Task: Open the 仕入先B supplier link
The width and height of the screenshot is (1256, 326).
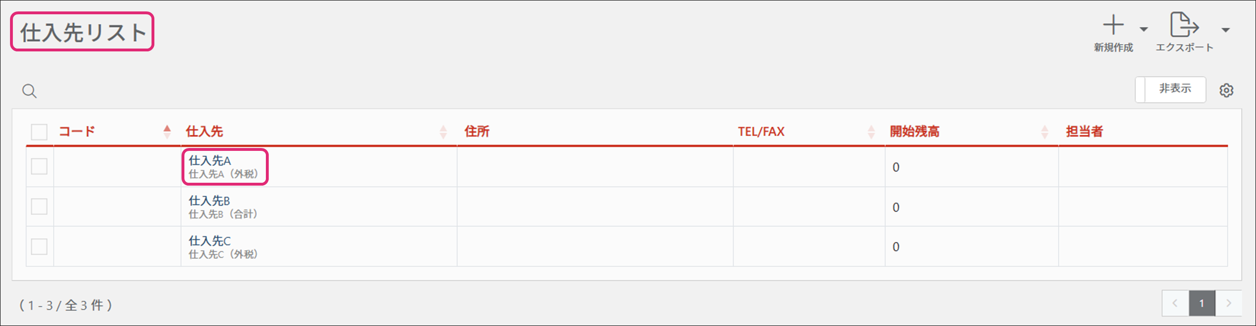Action: click(209, 200)
